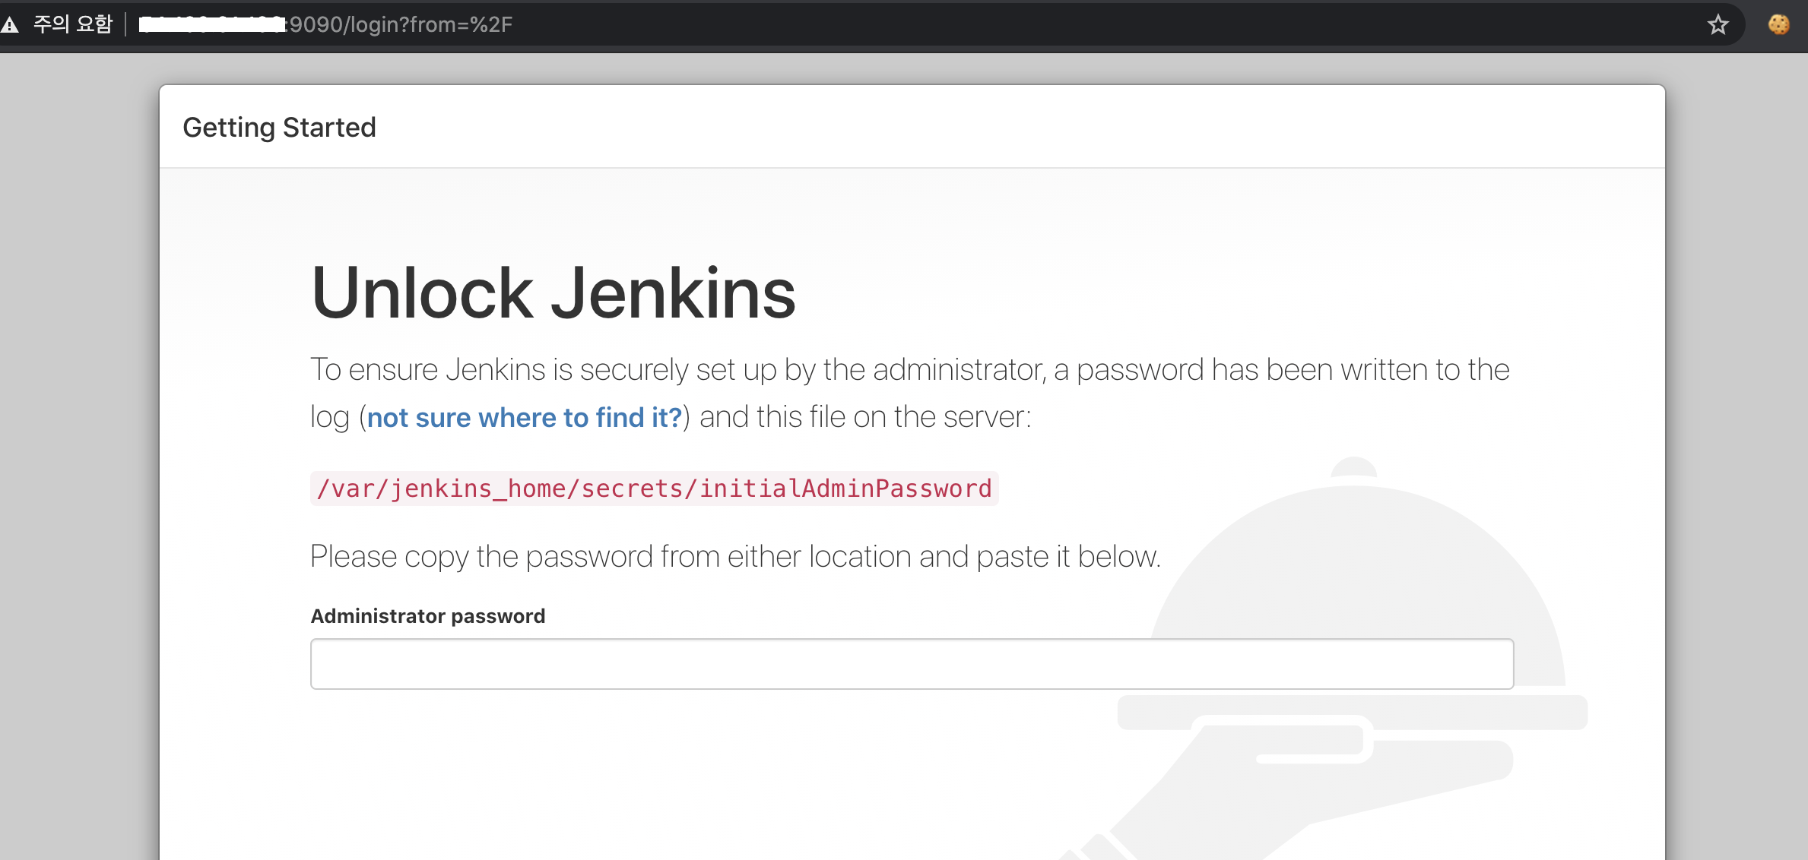Screen dimensions: 1808x860
Task: Click the not-secure warning triangle icon
Action: [x=10, y=25]
